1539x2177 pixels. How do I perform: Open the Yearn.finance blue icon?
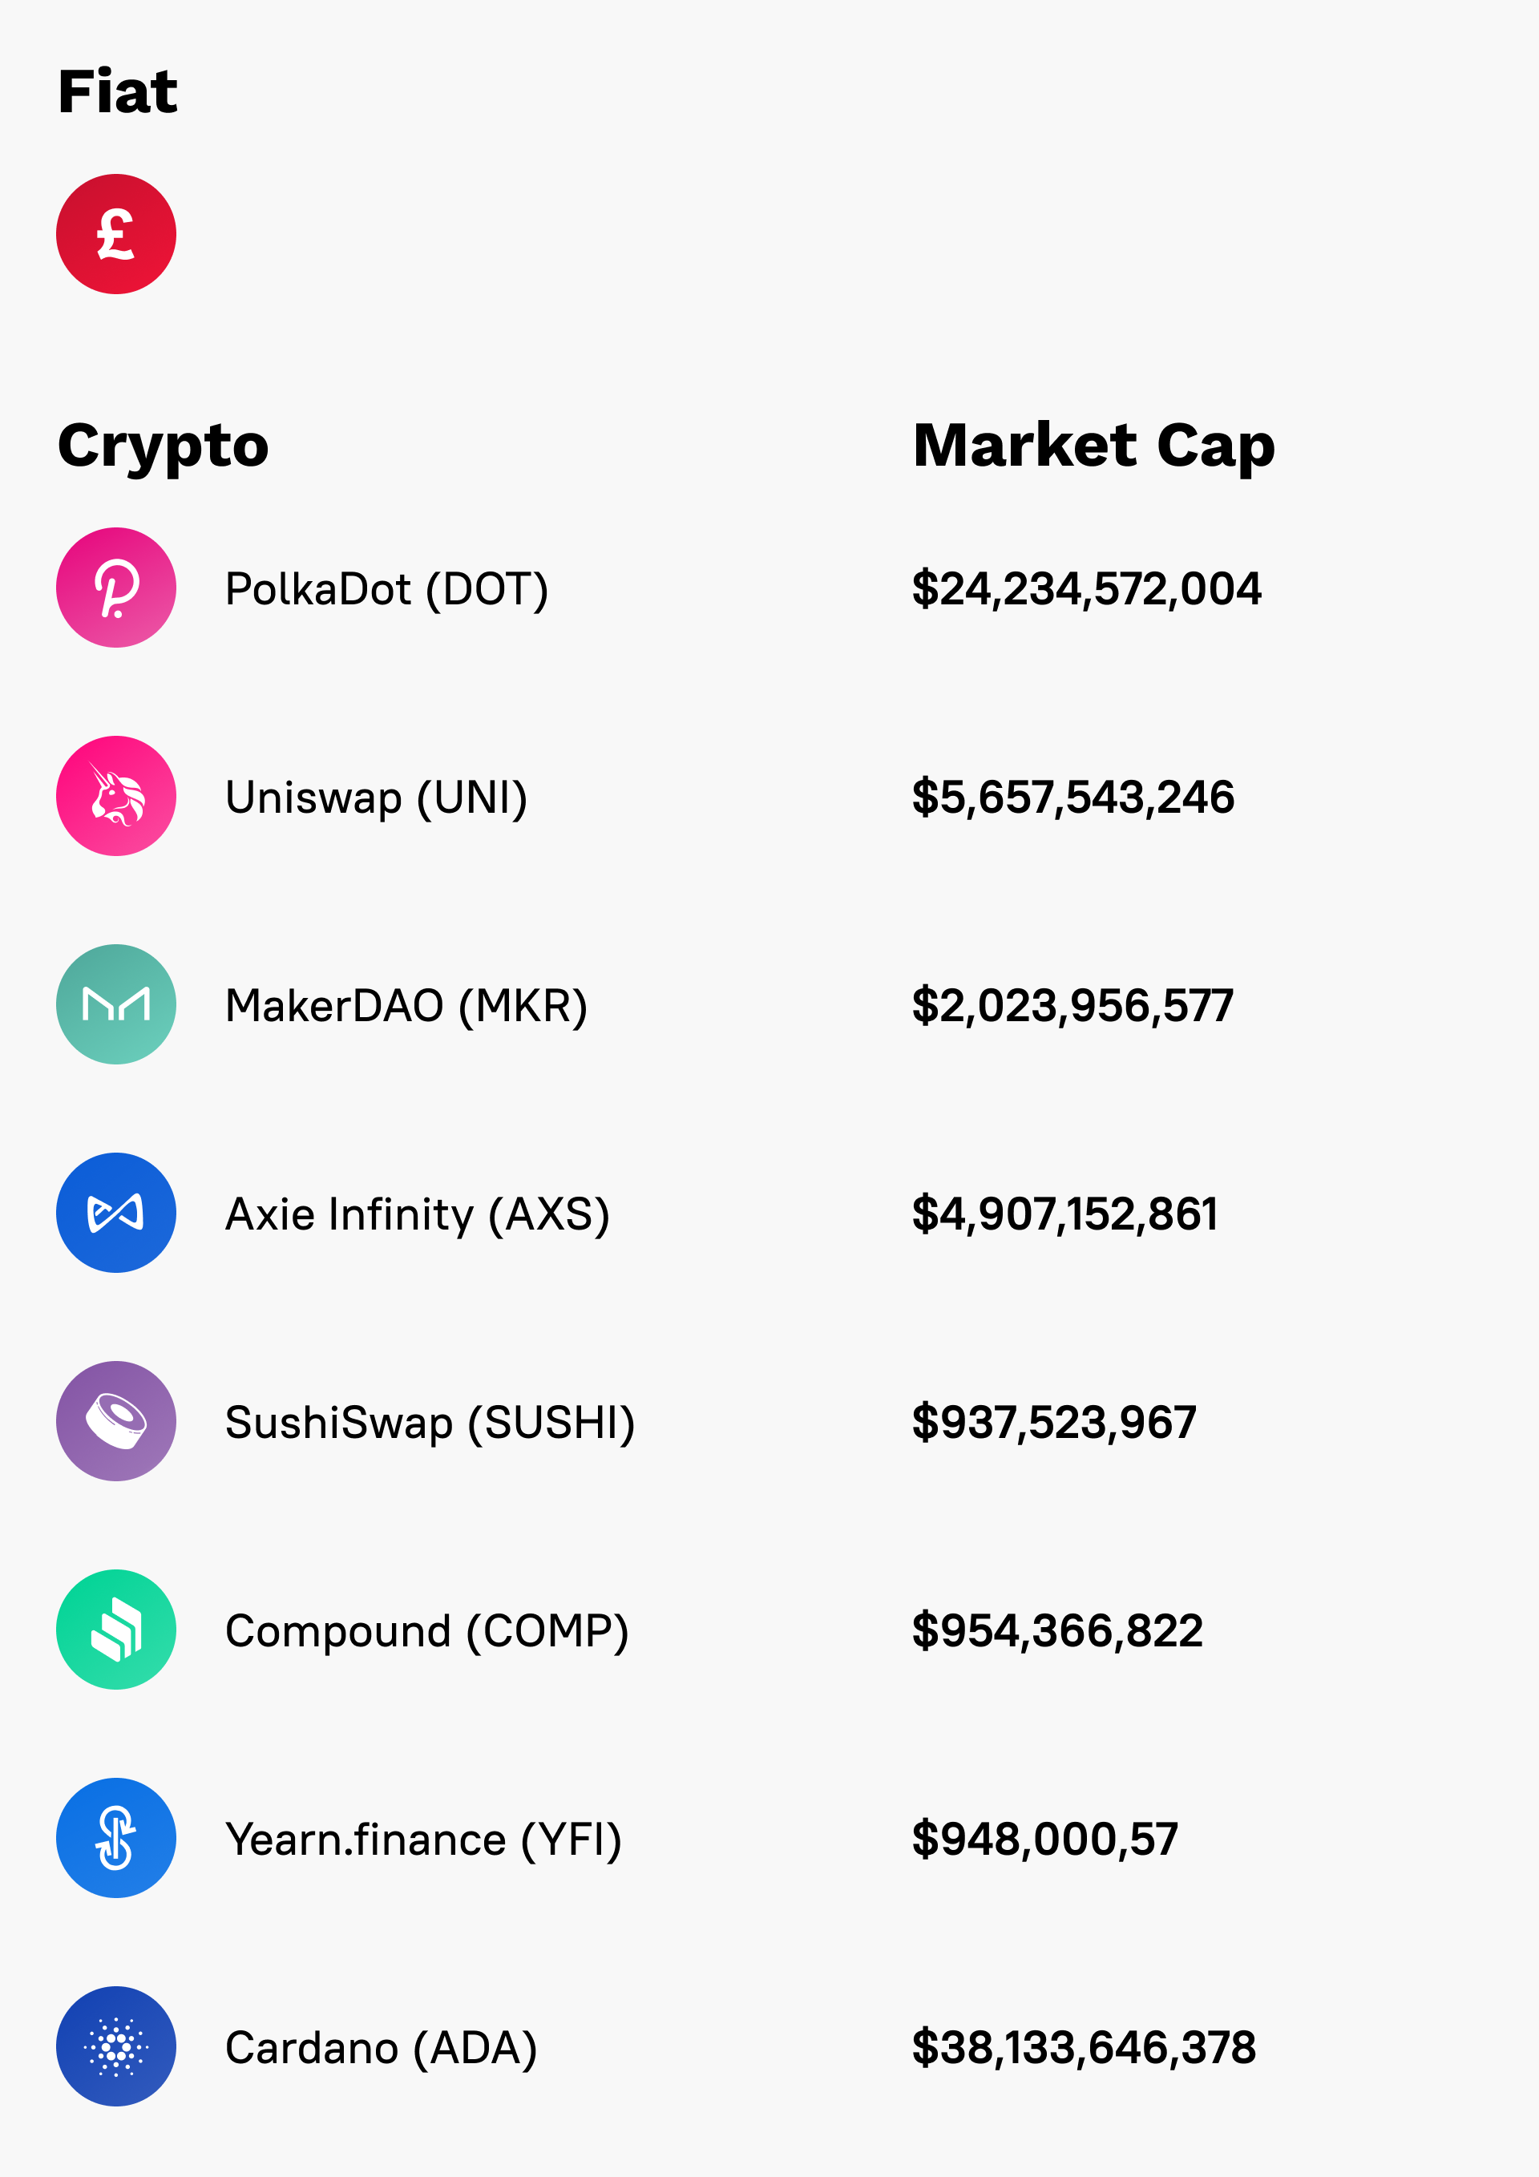pos(115,1838)
